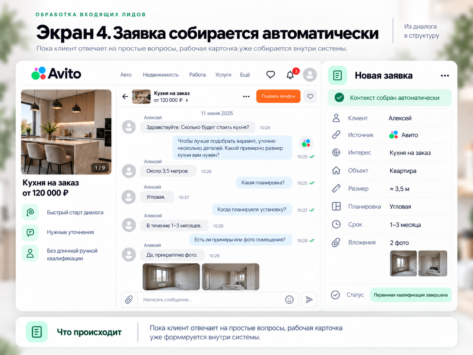Click the Новая заявка document icon

337,75
